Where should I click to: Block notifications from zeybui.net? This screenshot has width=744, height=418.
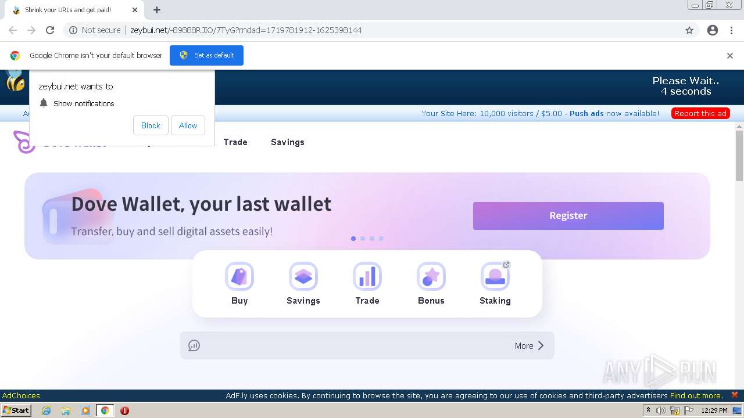(x=151, y=125)
